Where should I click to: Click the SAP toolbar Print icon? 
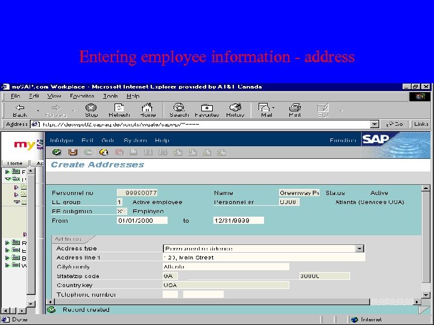click(133, 152)
